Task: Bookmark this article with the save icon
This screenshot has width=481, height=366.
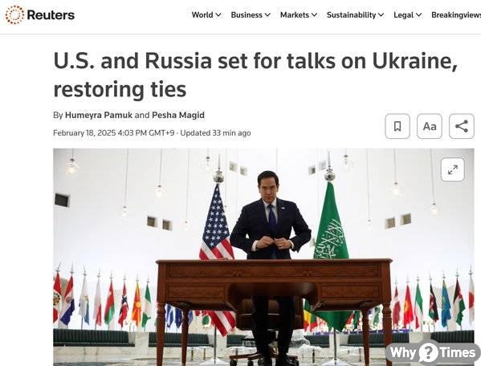Action: 397,126
